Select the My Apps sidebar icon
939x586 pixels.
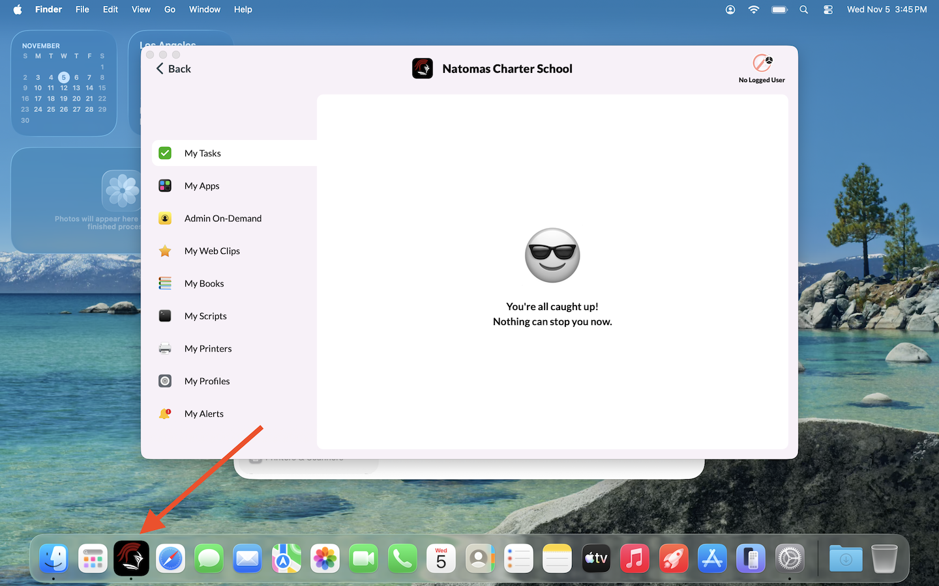click(x=165, y=186)
